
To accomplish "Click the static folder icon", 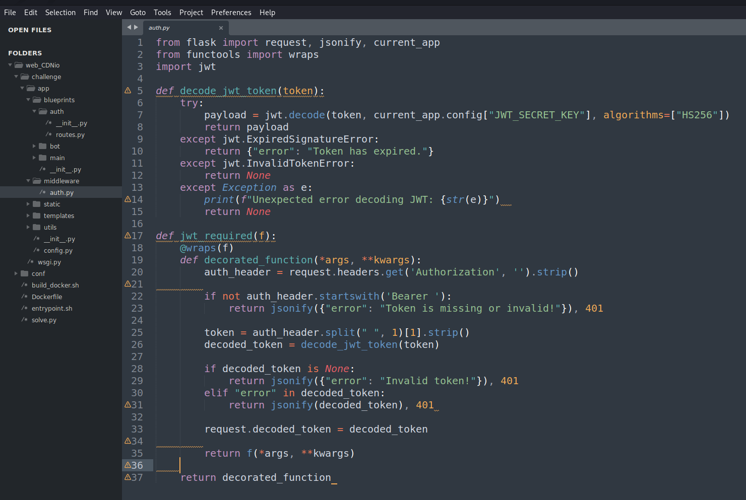I will (x=37, y=204).
